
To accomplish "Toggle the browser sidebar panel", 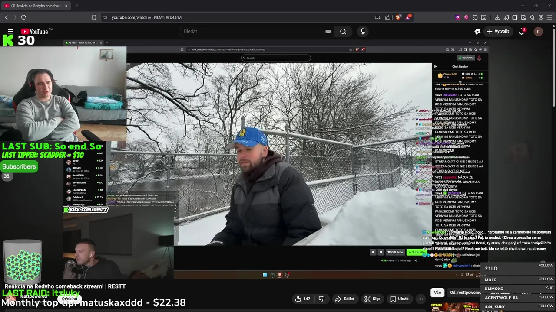I will [x=515, y=17].
